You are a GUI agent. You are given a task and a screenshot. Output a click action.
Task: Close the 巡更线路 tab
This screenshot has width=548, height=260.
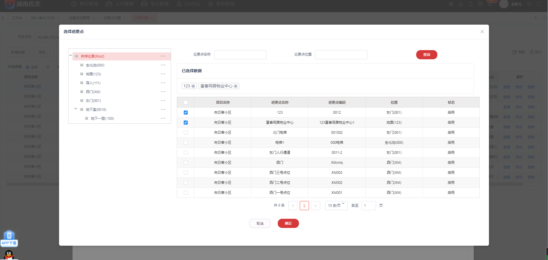[152, 18]
